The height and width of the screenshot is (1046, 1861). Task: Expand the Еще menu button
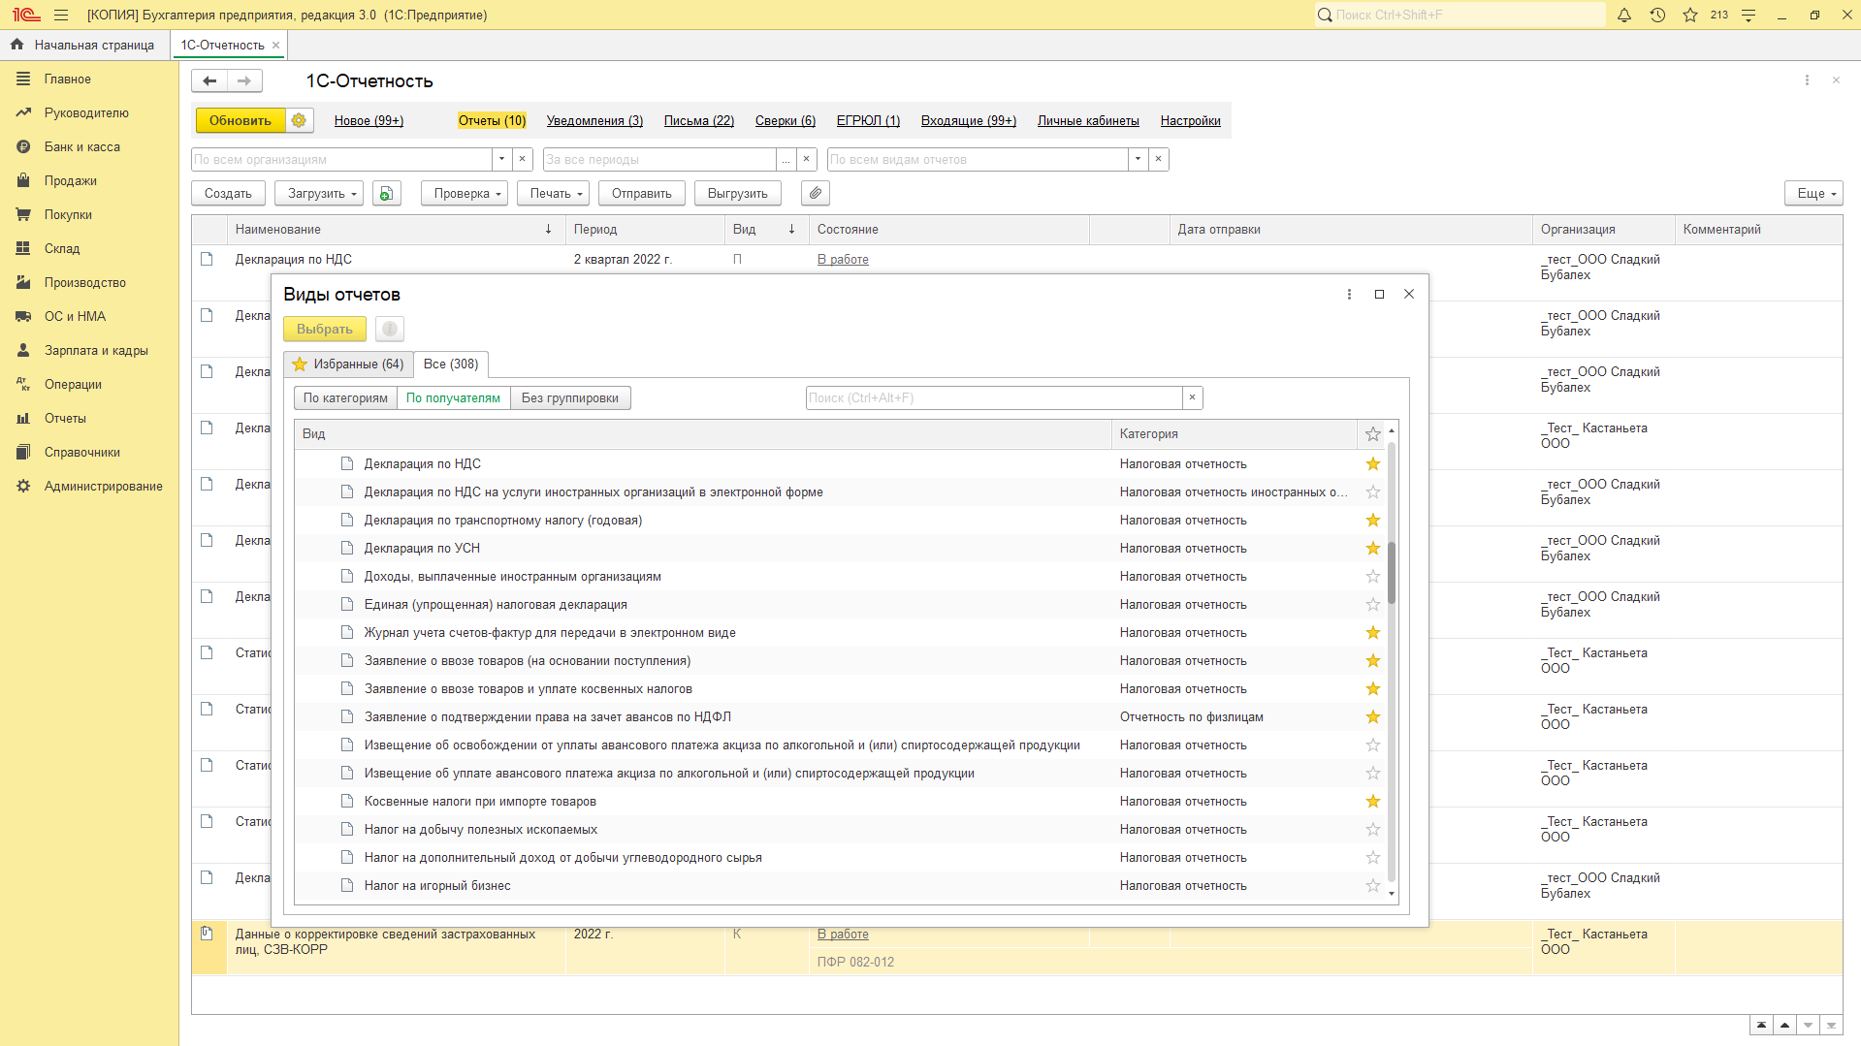coord(1813,194)
